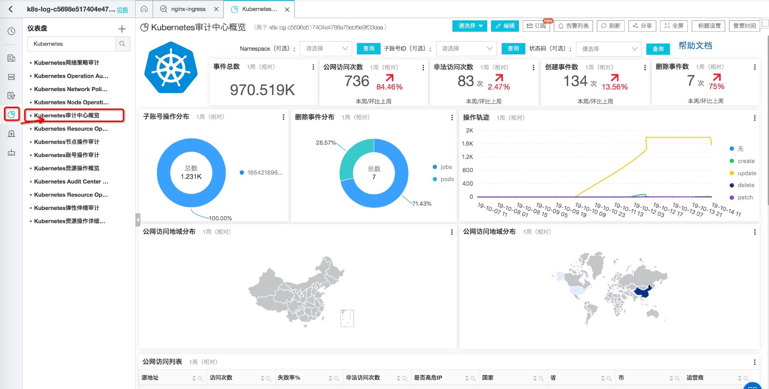The width and height of the screenshot is (769, 389).
Task: Click the Kubernetes dashboard search field
Action: [71, 44]
